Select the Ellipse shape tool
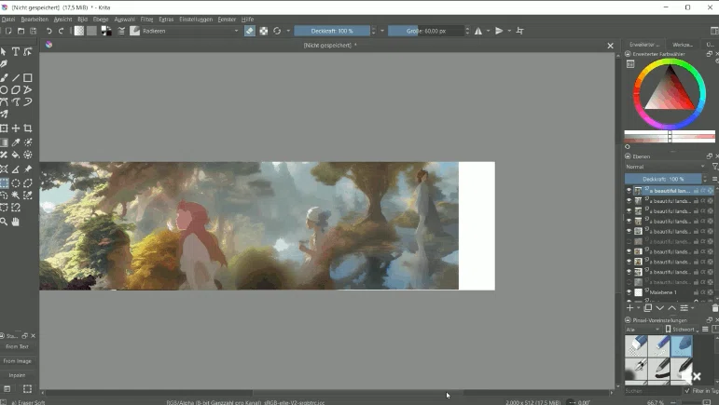The image size is (719, 405). pos(4,90)
